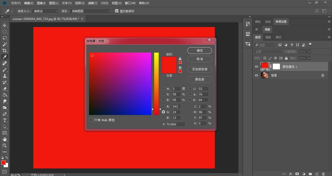Switch to the 路径 tab

tap(278, 37)
